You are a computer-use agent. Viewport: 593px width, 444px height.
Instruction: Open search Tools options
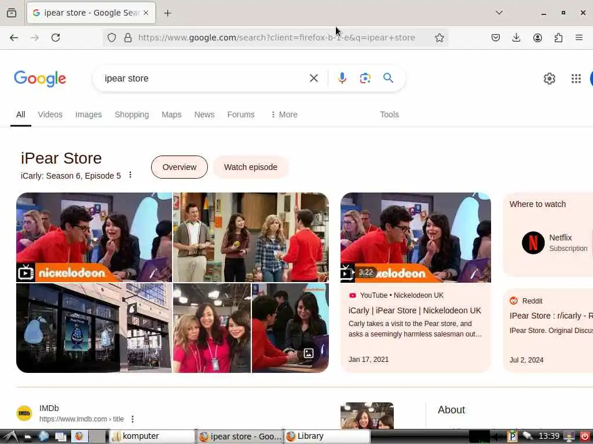coord(389,114)
